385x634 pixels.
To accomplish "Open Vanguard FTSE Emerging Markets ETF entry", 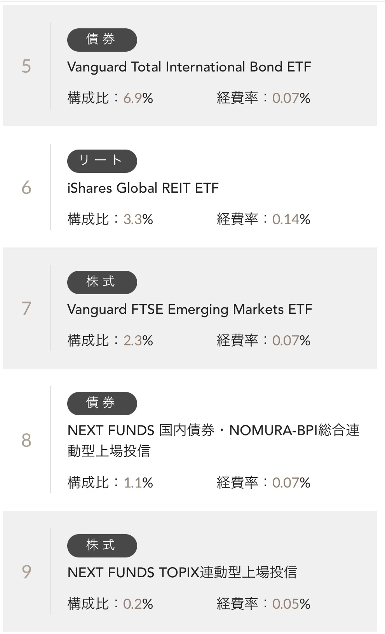I will 190,310.
